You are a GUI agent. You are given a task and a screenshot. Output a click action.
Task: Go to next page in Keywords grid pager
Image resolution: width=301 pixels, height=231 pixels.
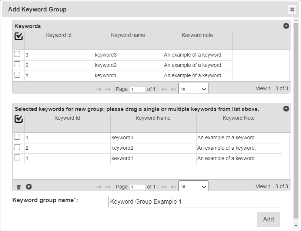[164, 89]
